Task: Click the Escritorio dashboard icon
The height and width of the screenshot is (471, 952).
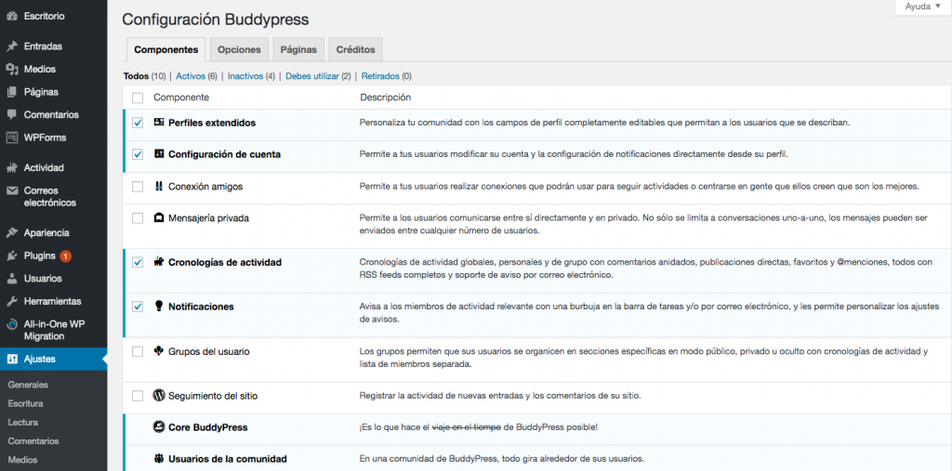Action: coord(12,16)
